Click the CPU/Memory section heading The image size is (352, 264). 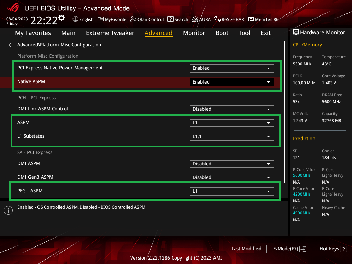coord(307,45)
